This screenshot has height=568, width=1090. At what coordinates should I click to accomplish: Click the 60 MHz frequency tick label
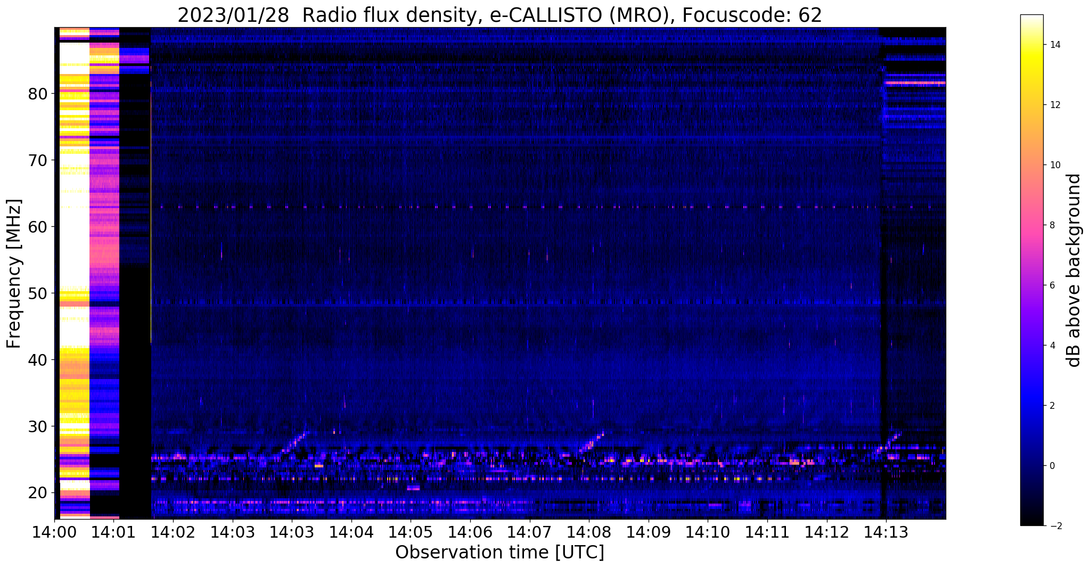point(38,227)
